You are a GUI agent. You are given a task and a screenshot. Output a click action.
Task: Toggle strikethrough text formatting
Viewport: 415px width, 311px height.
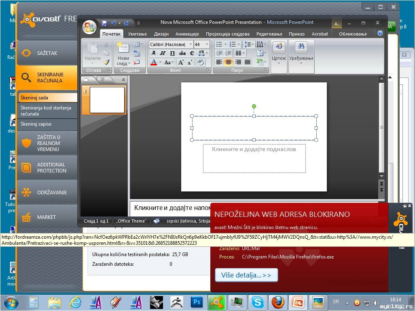coord(182,53)
